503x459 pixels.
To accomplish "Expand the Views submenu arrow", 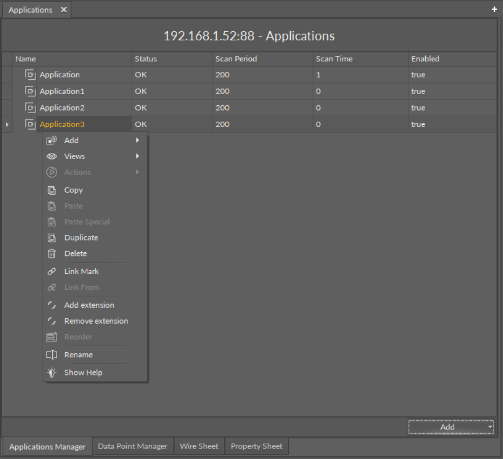I will 138,157.
